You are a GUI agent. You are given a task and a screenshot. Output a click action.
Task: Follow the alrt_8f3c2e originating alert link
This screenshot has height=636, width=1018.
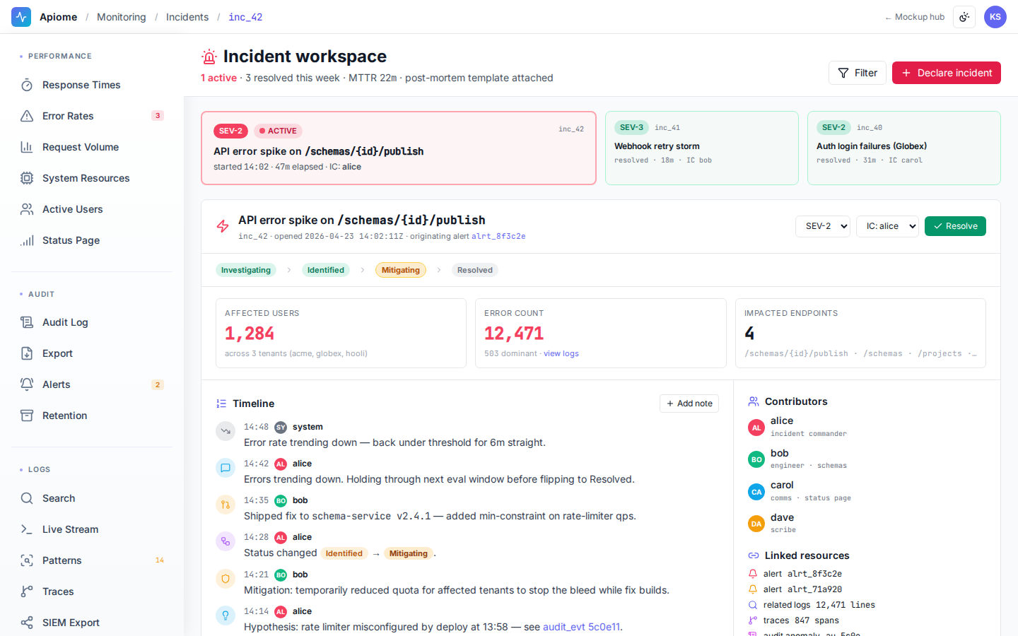click(x=498, y=236)
